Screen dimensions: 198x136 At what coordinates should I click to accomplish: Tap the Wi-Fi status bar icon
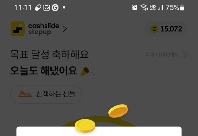click(x=144, y=7)
